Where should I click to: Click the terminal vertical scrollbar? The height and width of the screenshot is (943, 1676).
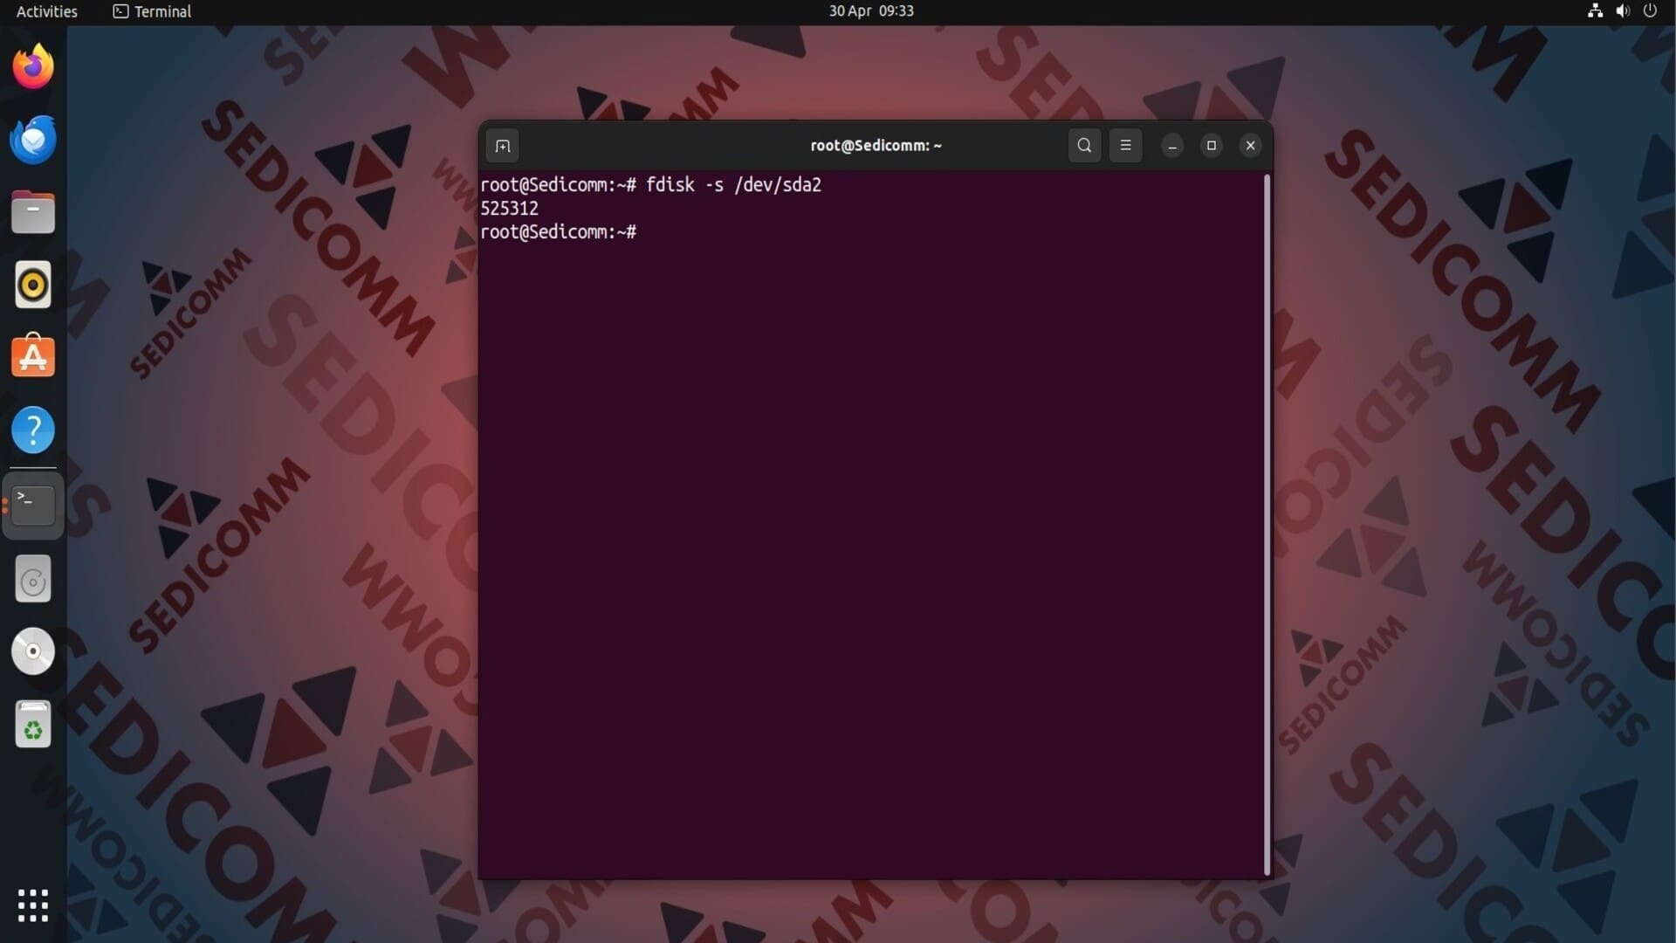coord(1267,524)
